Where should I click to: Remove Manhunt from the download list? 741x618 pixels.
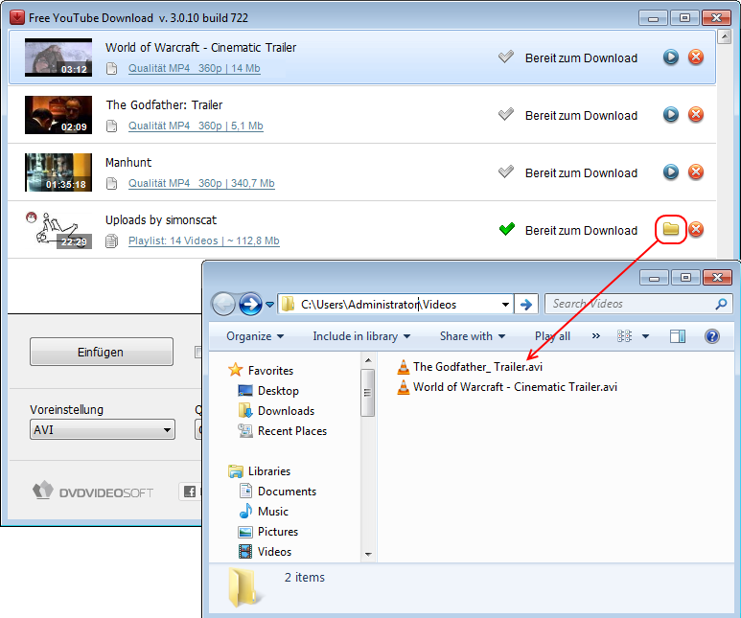point(696,172)
